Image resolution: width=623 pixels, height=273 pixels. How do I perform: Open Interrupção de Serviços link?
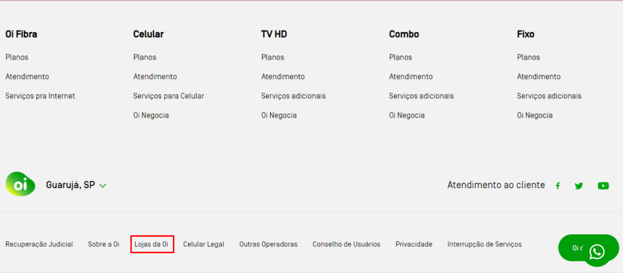point(484,244)
